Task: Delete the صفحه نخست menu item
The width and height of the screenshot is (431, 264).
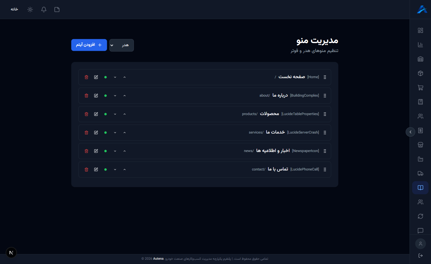Action: [x=87, y=77]
